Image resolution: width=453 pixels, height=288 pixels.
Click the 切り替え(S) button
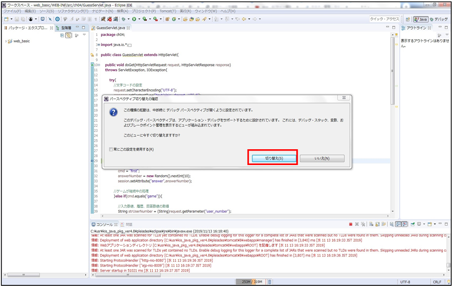(x=274, y=158)
